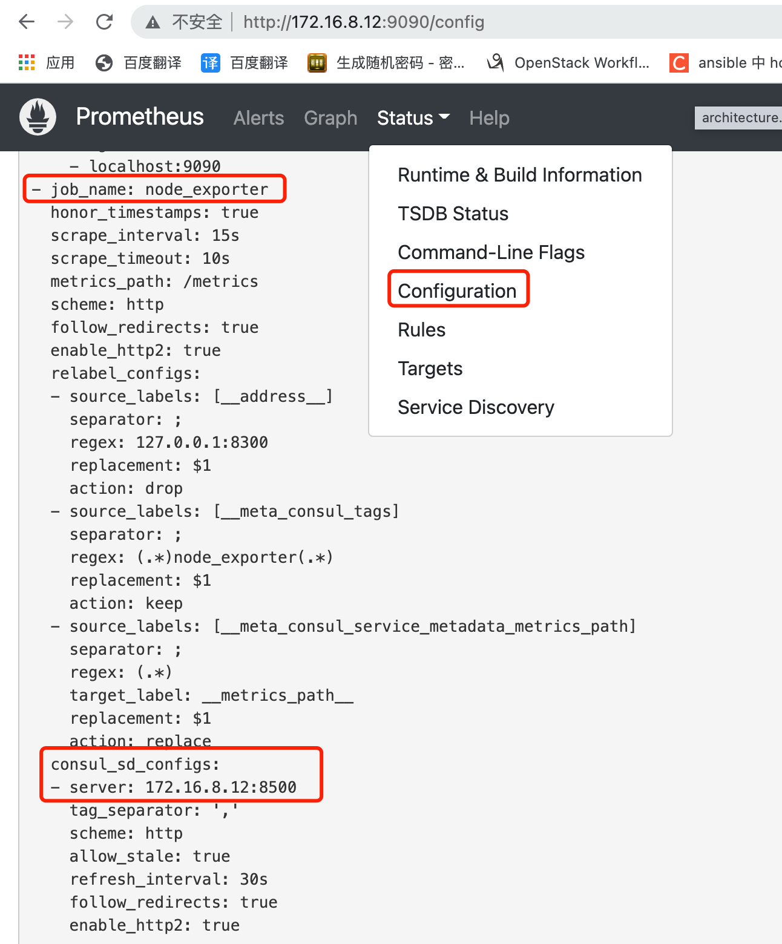Select TSDB Status menu entry
Viewport: 782px width, 944px height.
point(520,214)
